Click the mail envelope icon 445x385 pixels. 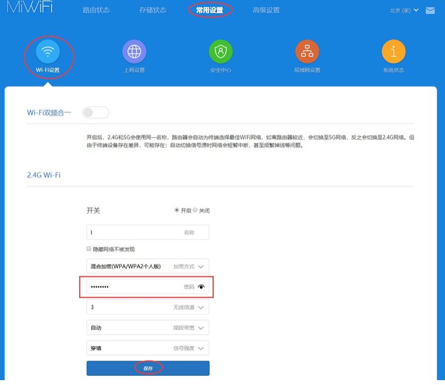(430, 11)
